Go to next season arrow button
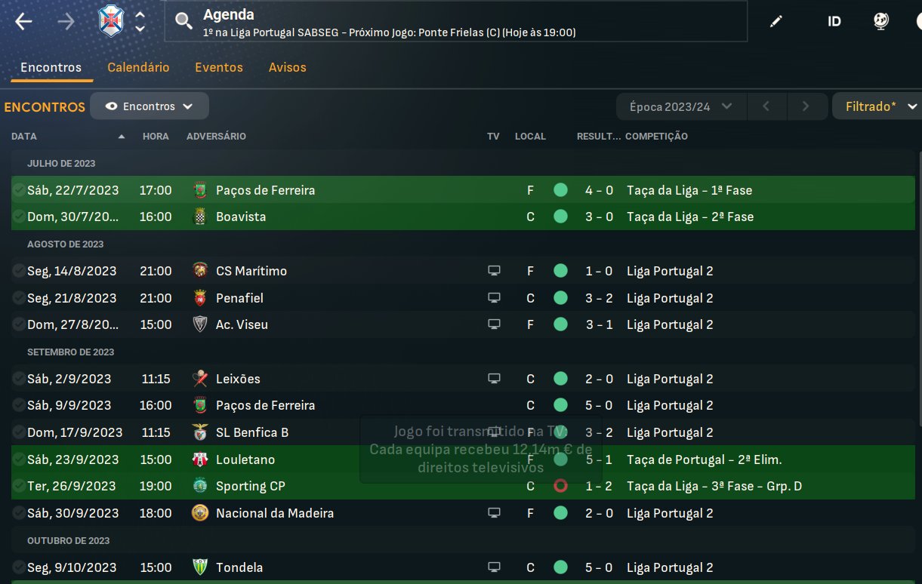The height and width of the screenshot is (584, 922). pos(806,106)
